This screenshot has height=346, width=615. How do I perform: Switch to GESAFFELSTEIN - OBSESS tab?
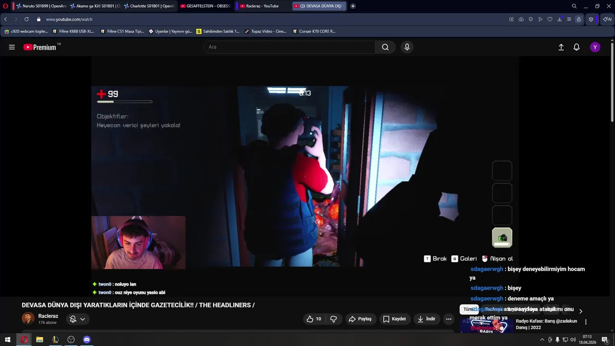click(205, 6)
